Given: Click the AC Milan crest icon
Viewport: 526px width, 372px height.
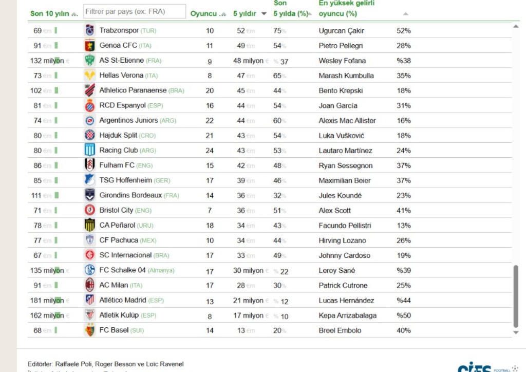Looking at the screenshot, I should coord(90,285).
